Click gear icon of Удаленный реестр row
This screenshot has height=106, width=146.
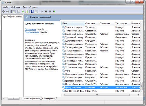63,37
